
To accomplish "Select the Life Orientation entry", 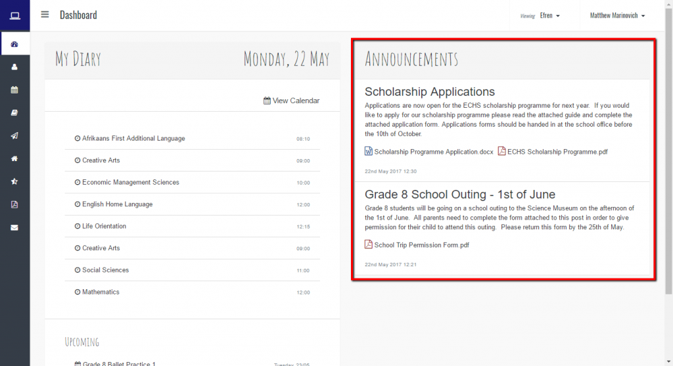I will (x=193, y=226).
